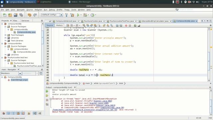Screen dimensions: 213x120
Task: Open the Refactor menu
Action: (38, 10)
